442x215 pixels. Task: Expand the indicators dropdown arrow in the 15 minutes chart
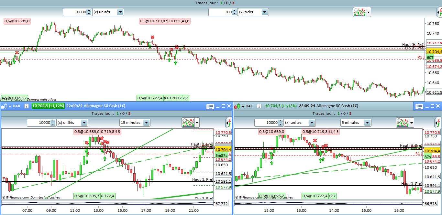click(x=197, y=123)
